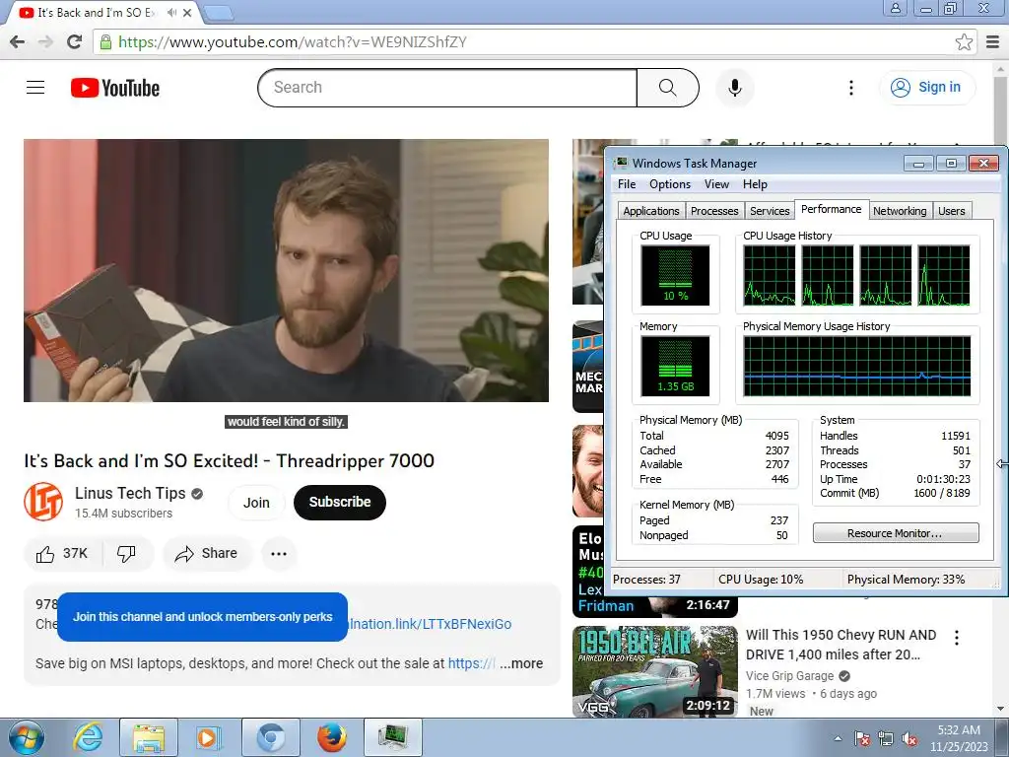Switch to Processes tab
Screen dimensions: 1009x757
[x=714, y=211]
